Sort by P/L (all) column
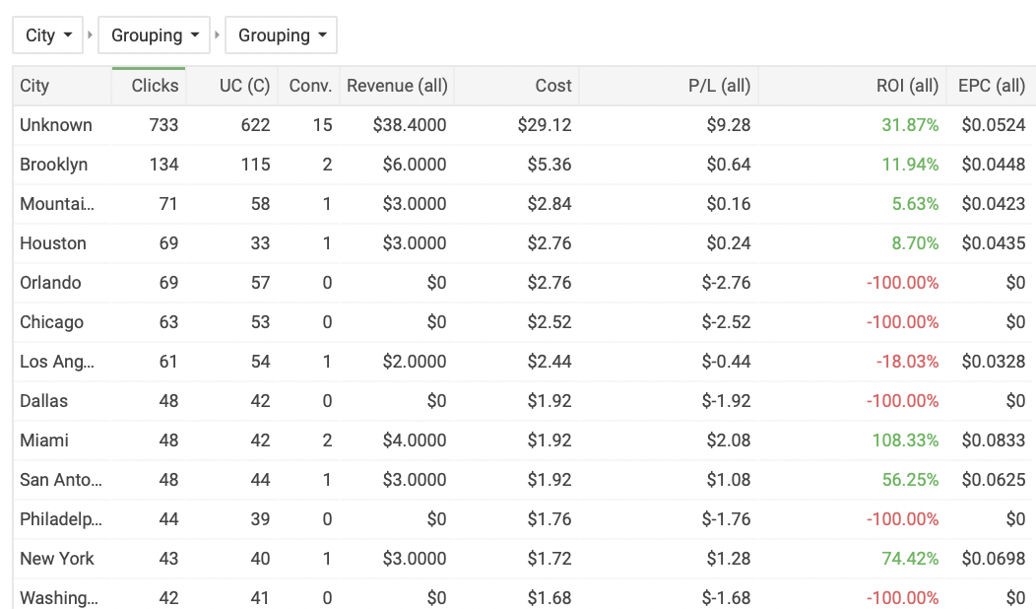This screenshot has height=609, width=1036. point(669,86)
